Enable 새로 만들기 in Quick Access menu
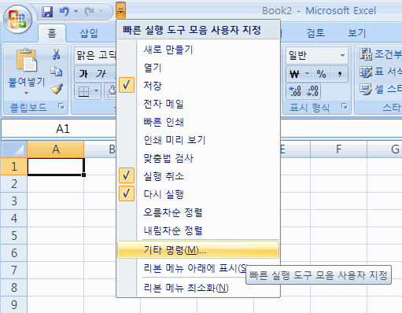402x313 pixels. click(x=198, y=50)
